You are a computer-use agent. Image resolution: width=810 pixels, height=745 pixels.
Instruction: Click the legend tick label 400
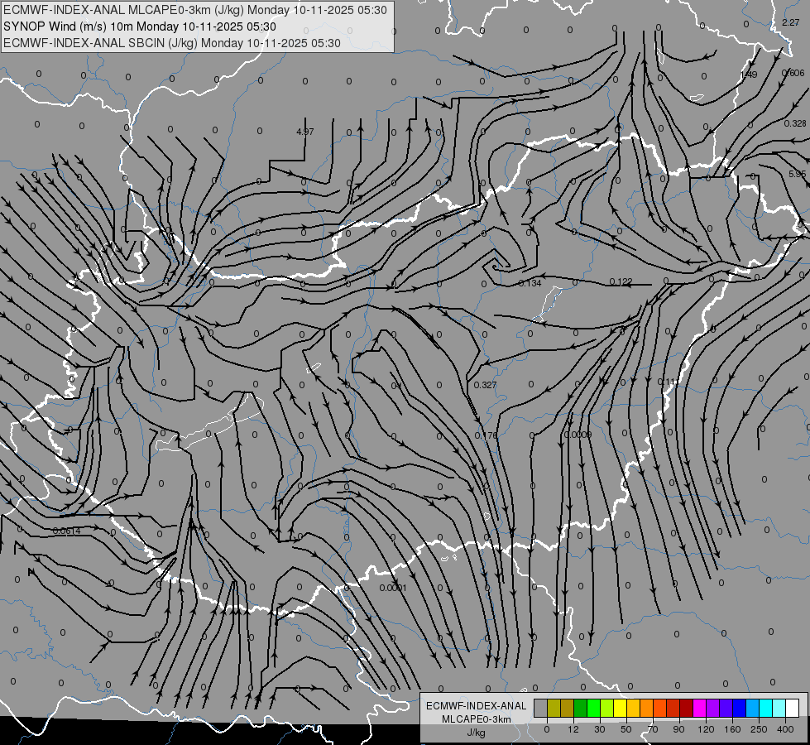coord(785,729)
